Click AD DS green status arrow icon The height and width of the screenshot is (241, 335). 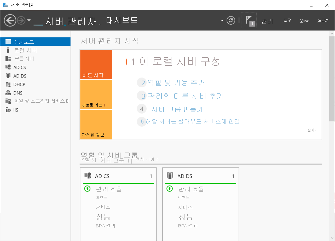pos(170,188)
